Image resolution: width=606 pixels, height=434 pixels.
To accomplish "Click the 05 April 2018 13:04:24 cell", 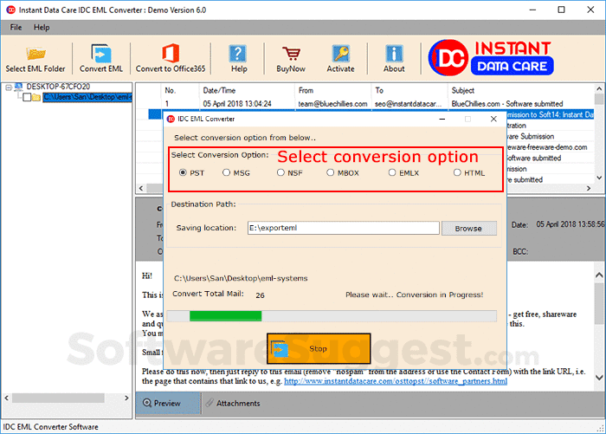I will coord(237,104).
